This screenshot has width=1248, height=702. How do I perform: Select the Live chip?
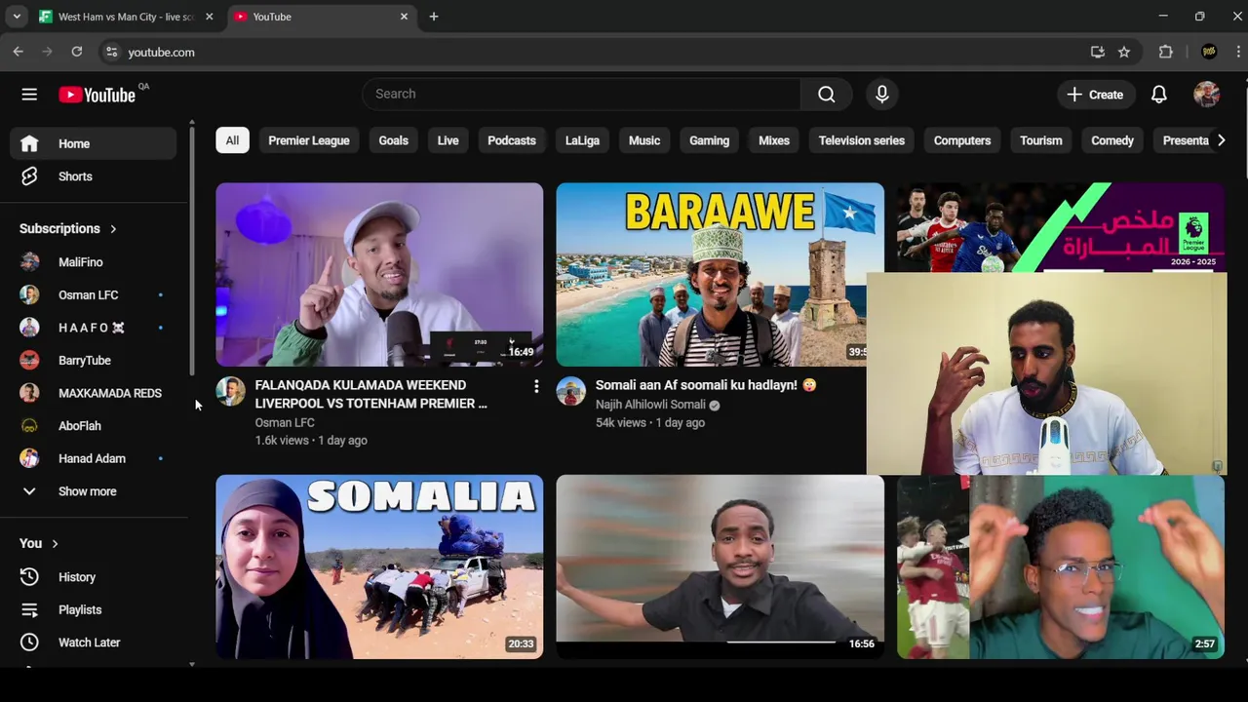[448, 140]
